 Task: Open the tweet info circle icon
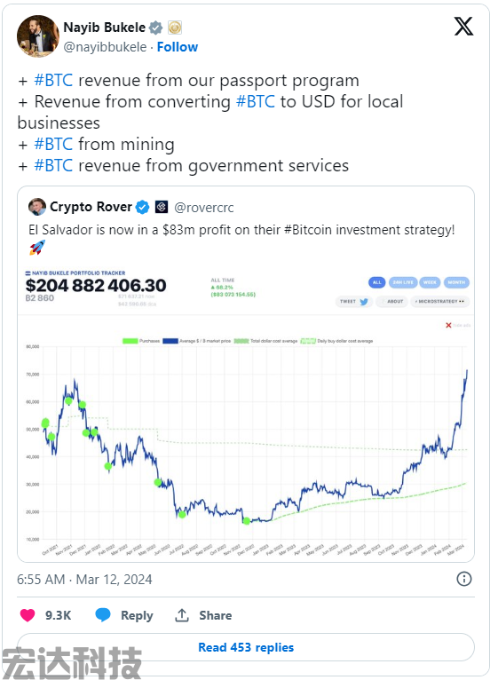pyautogui.click(x=463, y=579)
